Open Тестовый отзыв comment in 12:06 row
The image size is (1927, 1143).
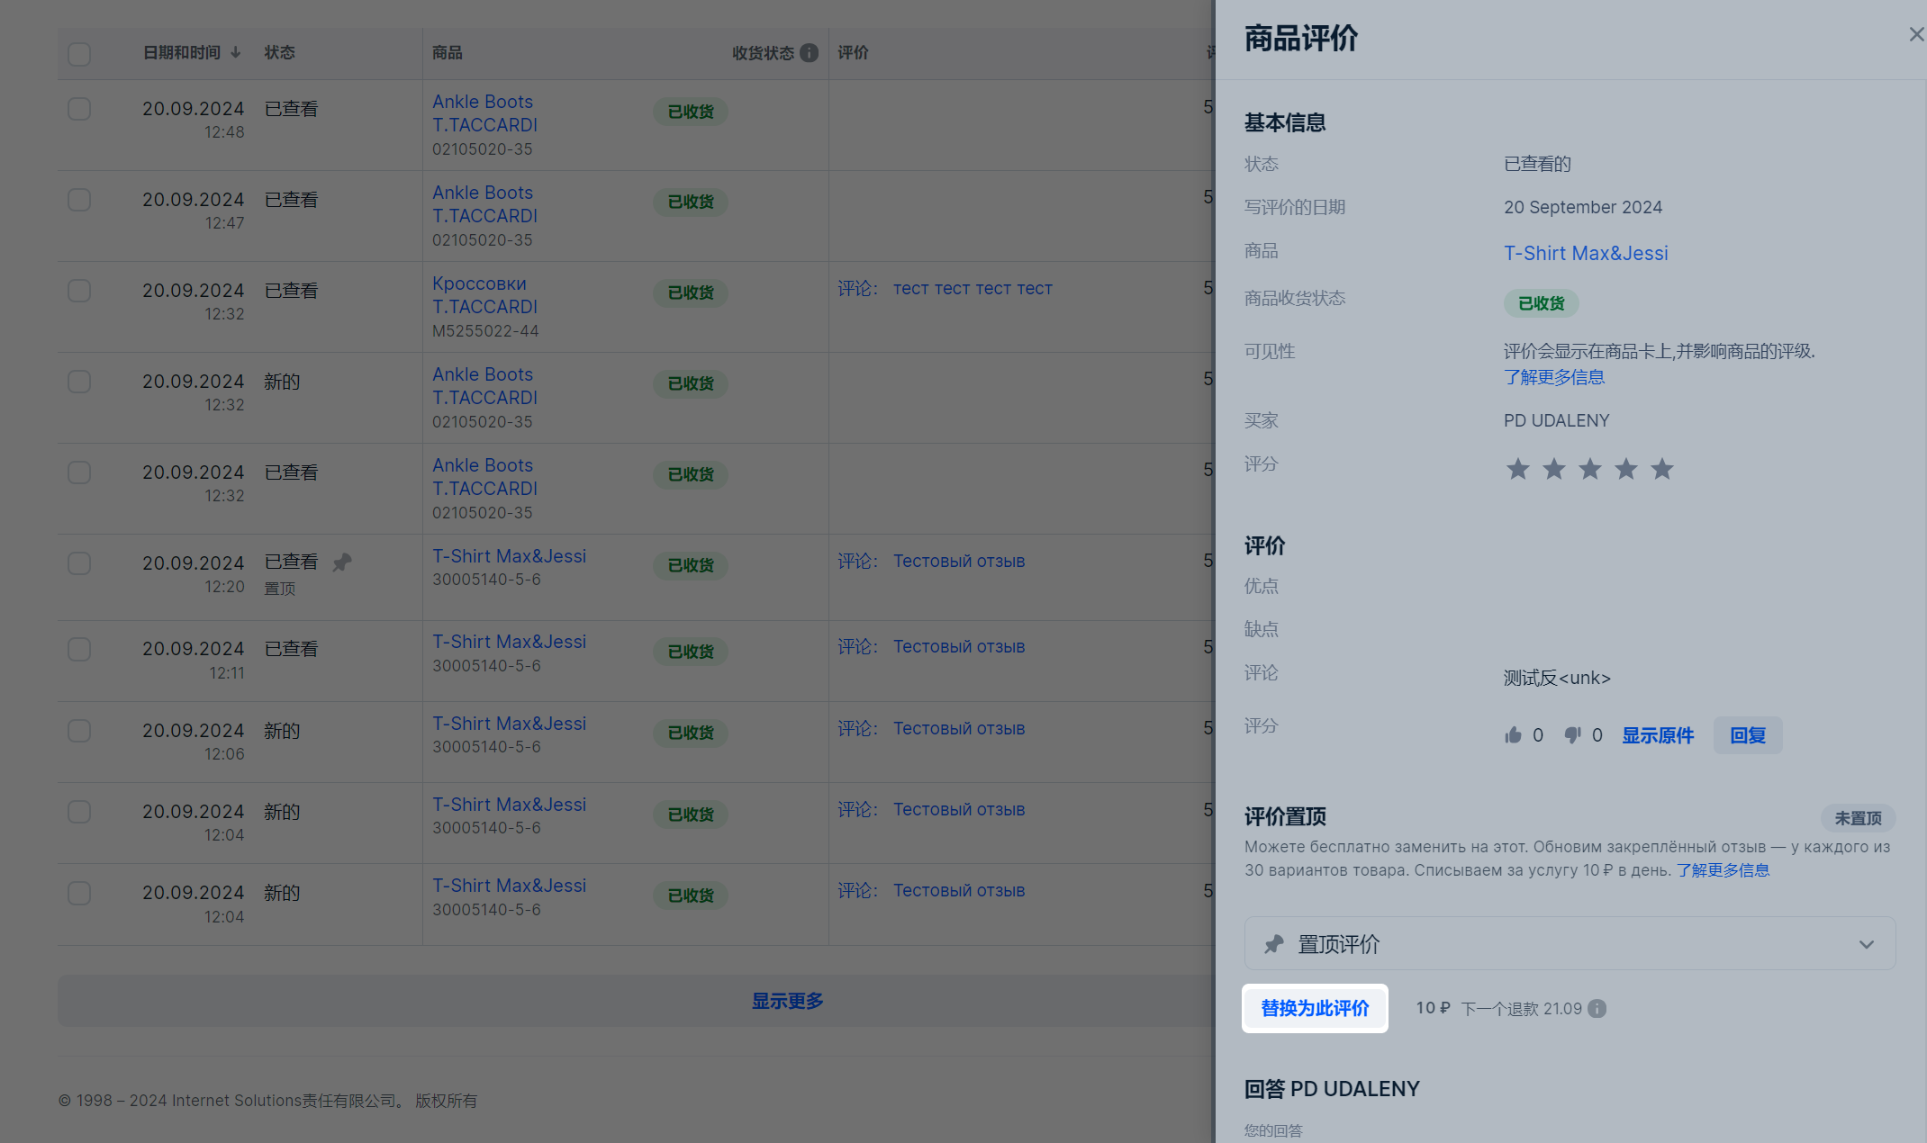pyautogui.click(x=959, y=728)
